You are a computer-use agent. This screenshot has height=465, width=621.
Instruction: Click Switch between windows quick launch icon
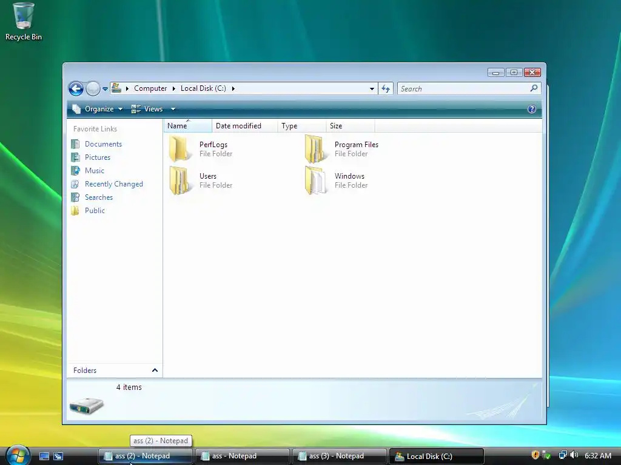(x=58, y=456)
